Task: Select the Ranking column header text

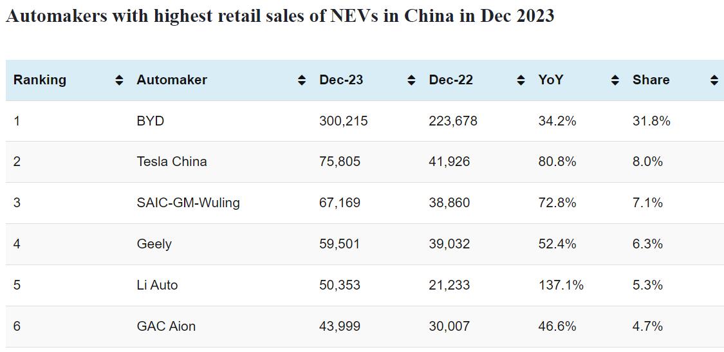Action: pos(40,80)
